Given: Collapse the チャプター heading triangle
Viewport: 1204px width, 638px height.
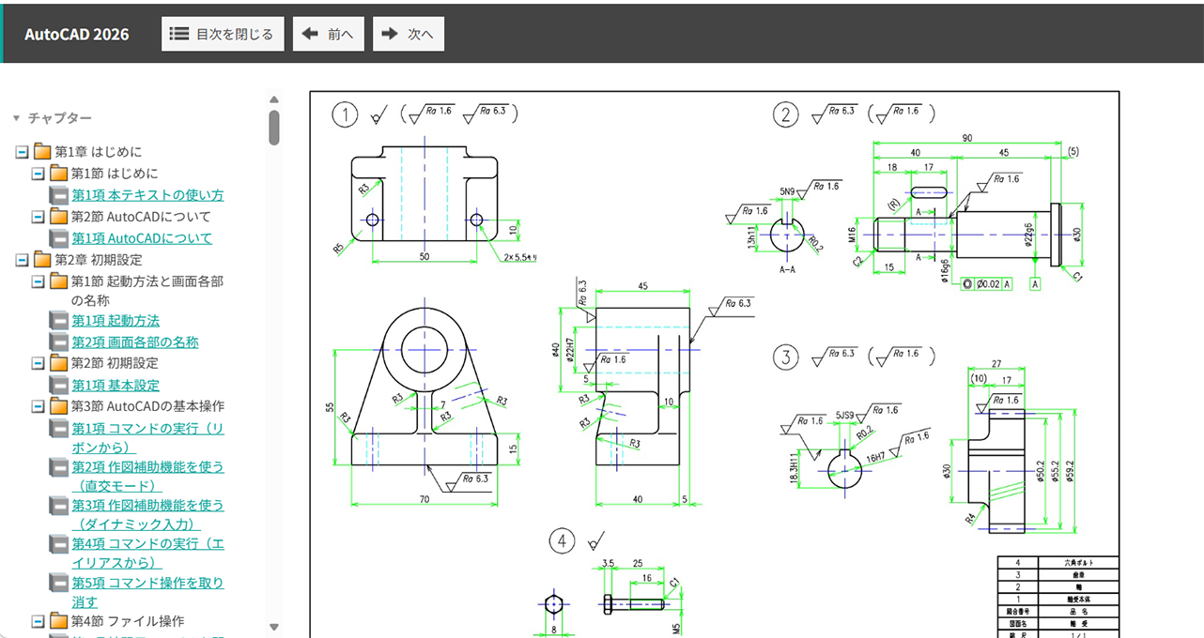Looking at the screenshot, I should click(x=16, y=118).
